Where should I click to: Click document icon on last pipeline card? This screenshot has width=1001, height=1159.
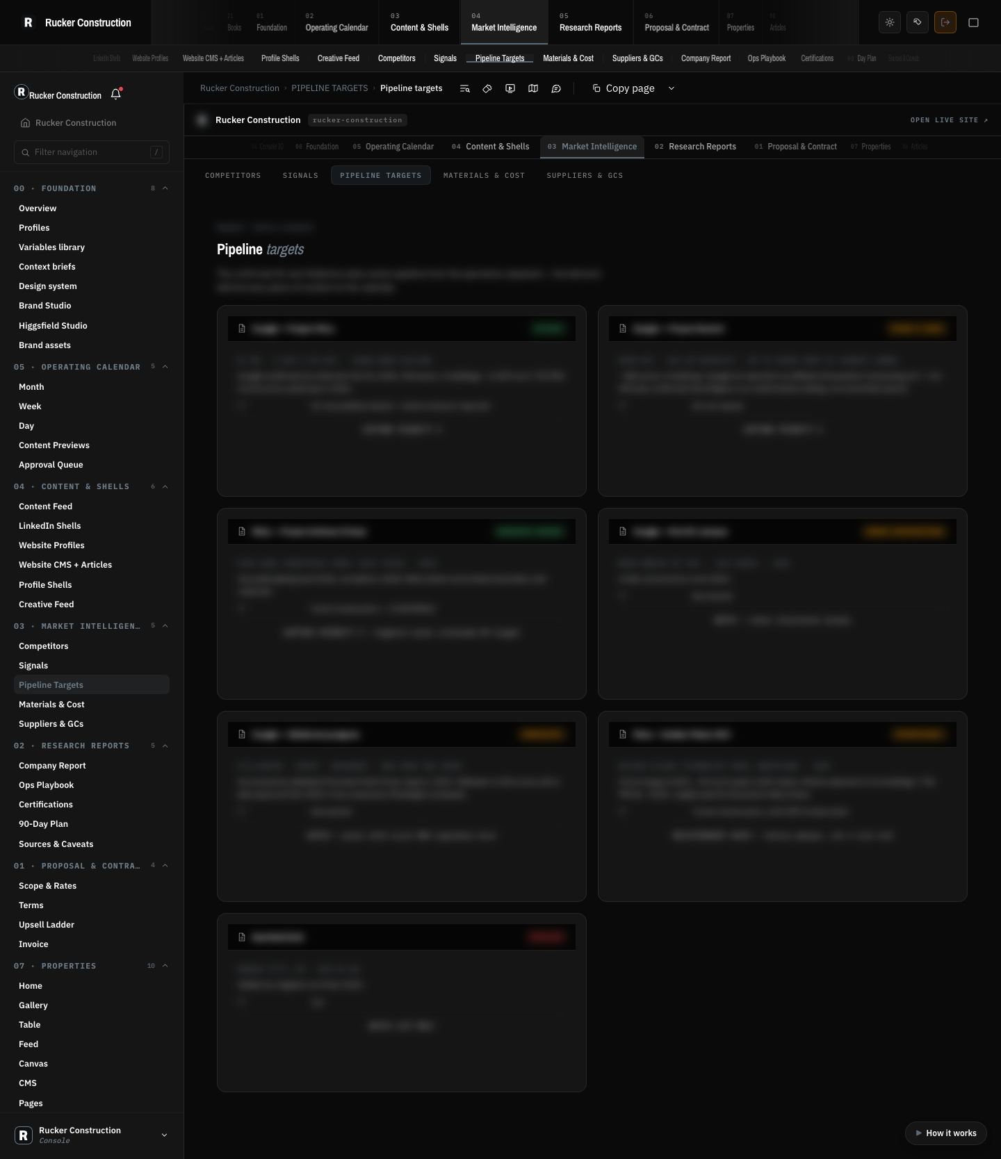coord(242,937)
